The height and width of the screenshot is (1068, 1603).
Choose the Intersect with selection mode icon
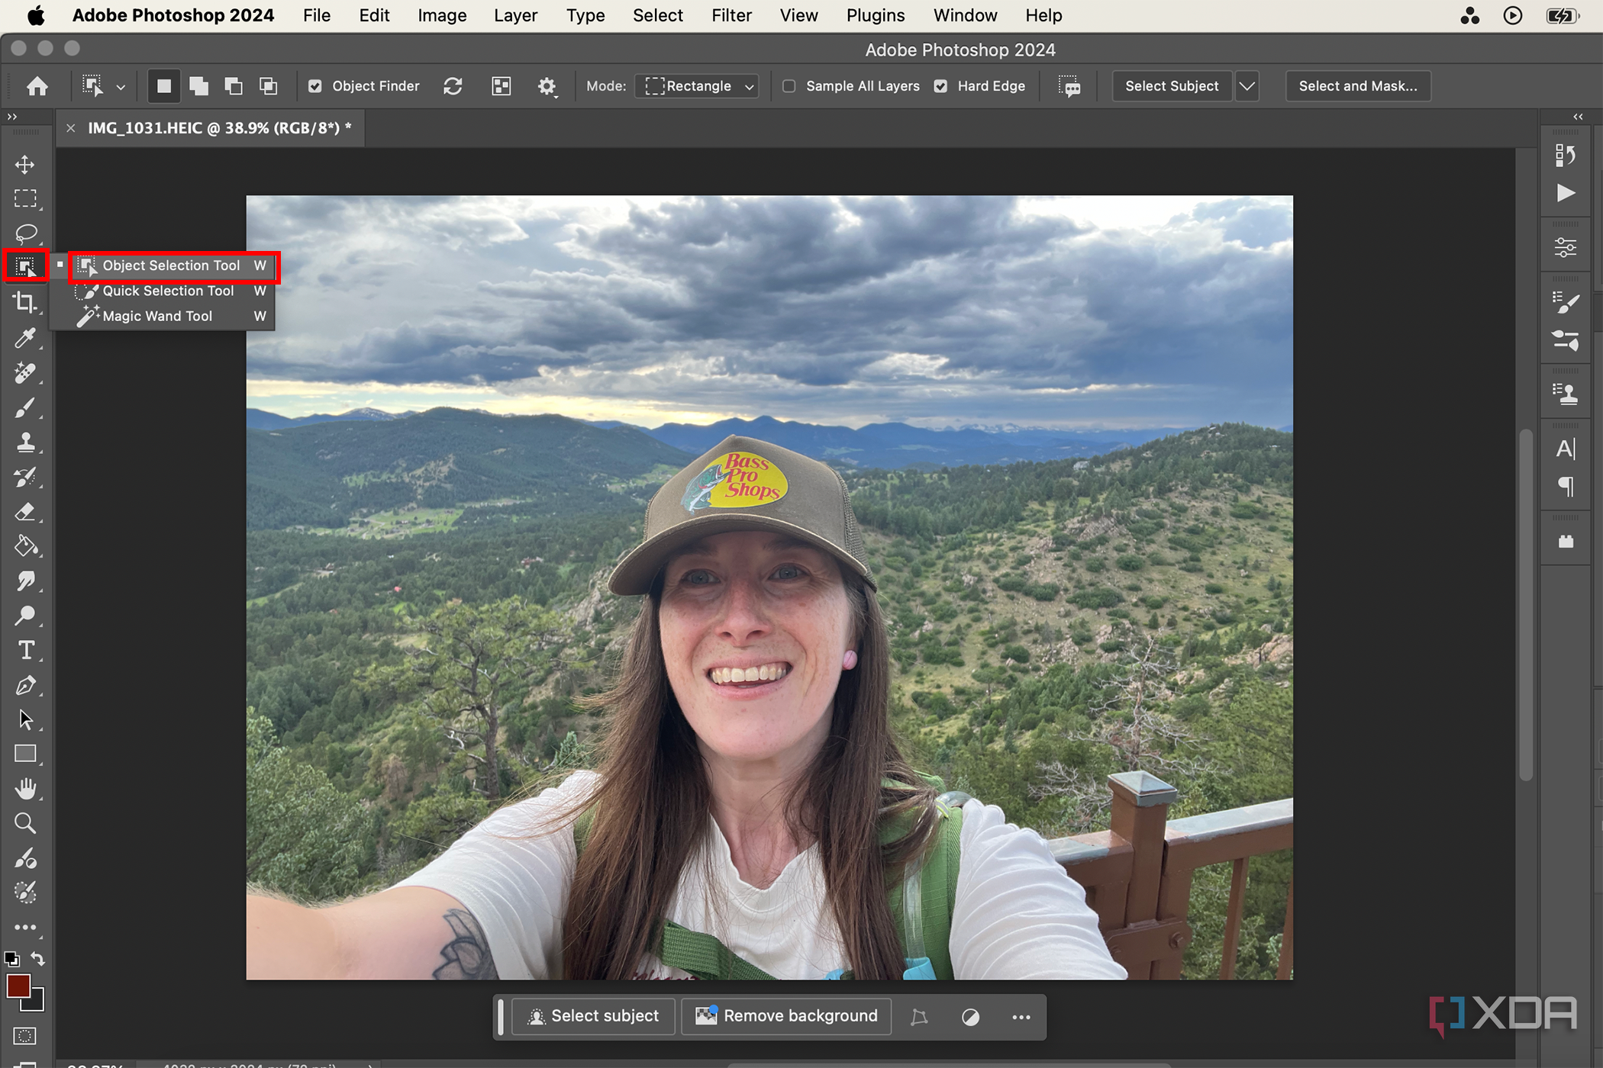268,86
